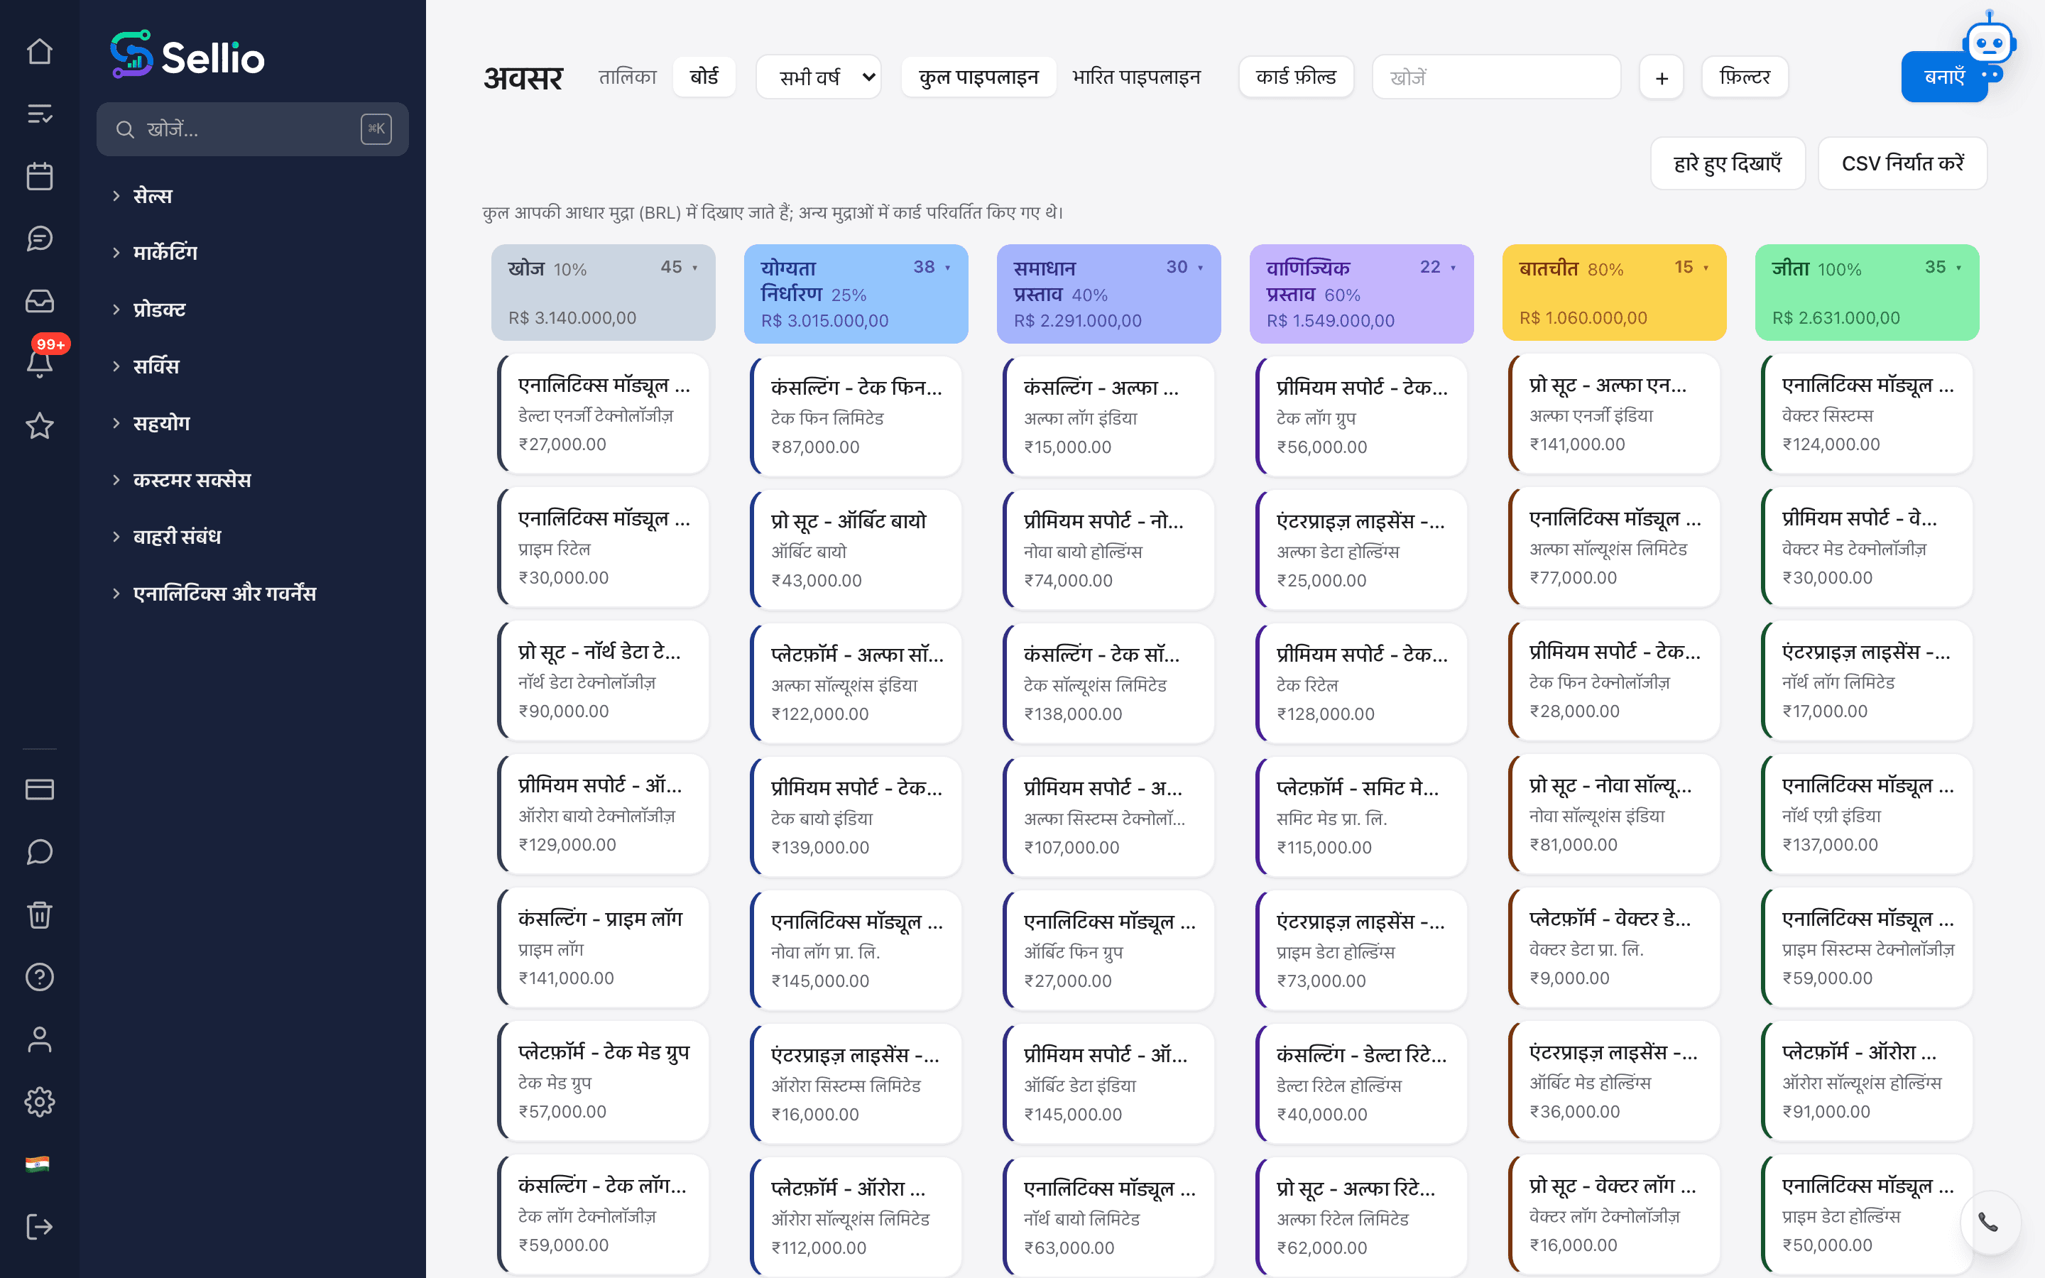Screen dimensions: 2045x1278
Task: Click the phone call floating icon
Action: tap(1989, 1222)
